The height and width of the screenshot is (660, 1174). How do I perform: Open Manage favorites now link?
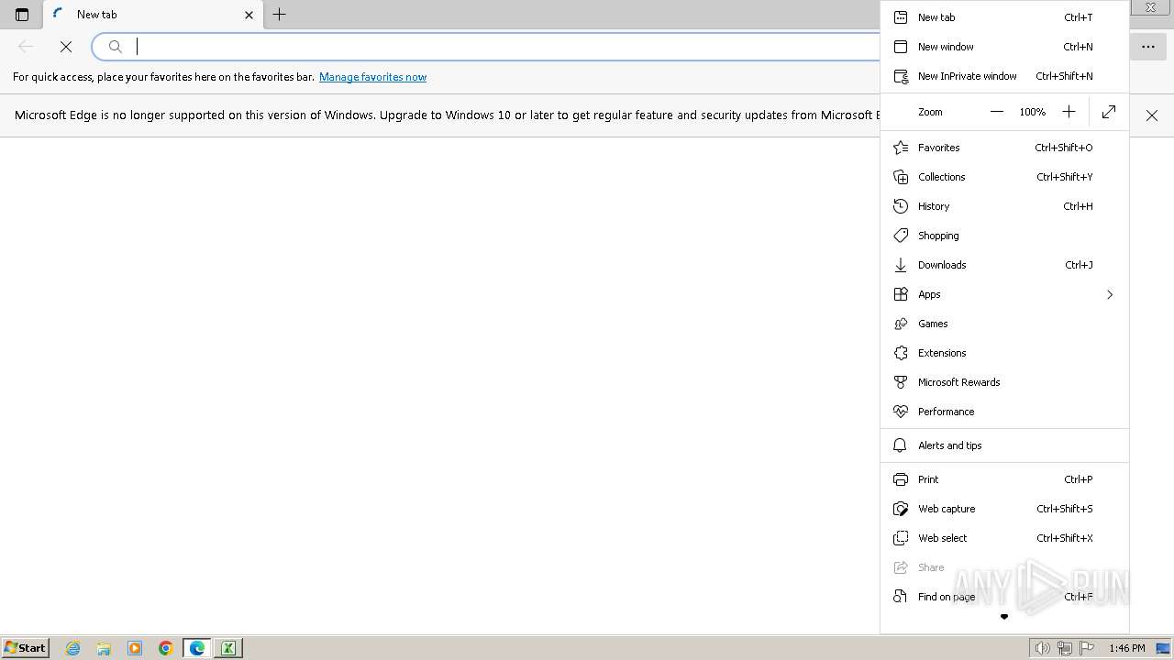[x=372, y=77]
